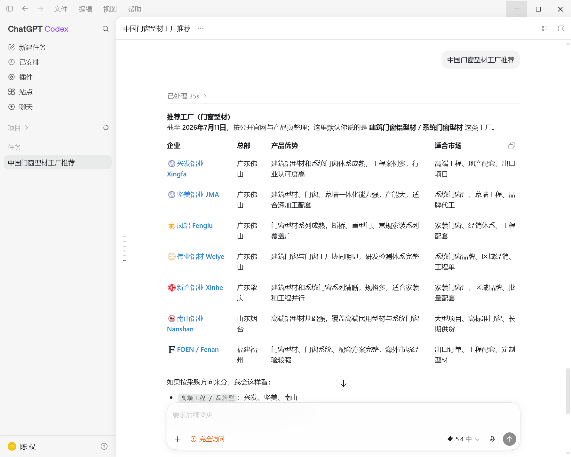Go back with the left arrow
571x457 pixels.
[x=25, y=9]
